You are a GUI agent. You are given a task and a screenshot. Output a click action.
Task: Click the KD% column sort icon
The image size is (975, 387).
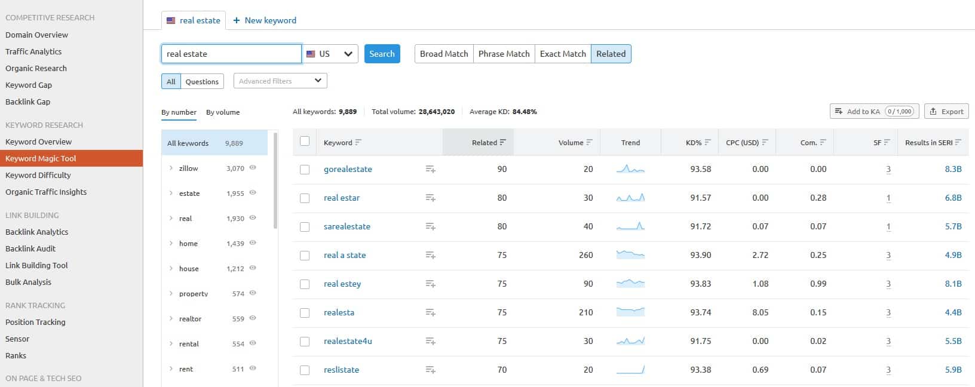[708, 143]
